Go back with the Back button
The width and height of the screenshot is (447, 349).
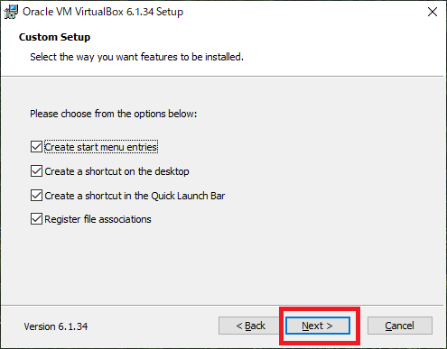(250, 326)
